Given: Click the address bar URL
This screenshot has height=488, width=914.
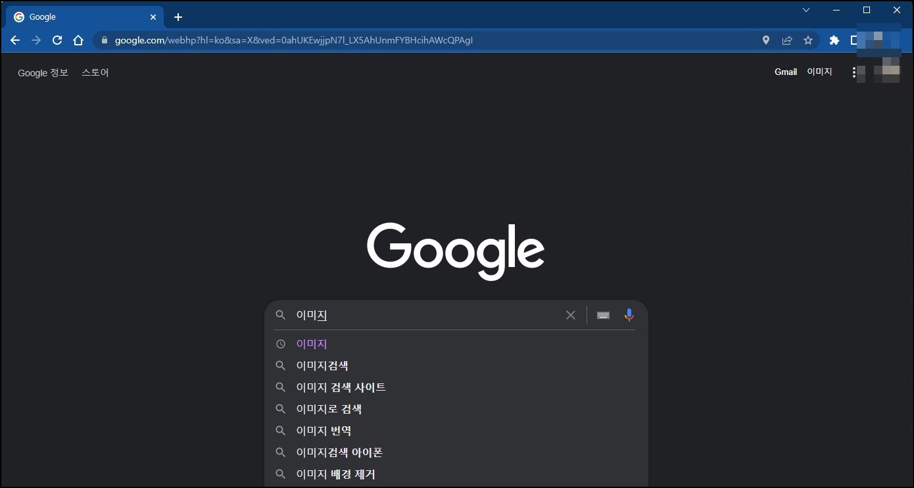Looking at the screenshot, I should [x=294, y=40].
